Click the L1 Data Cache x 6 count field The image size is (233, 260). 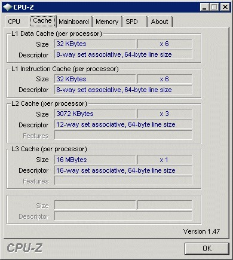165,44
